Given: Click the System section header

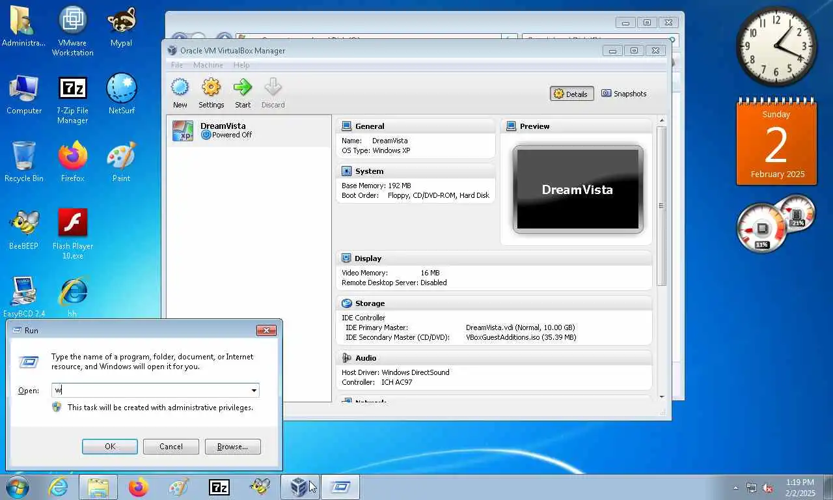Looking at the screenshot, I should pos(416,171).
